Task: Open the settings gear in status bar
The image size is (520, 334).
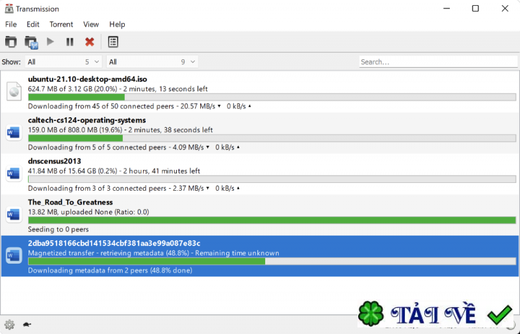Action: (x=9, y=324)
